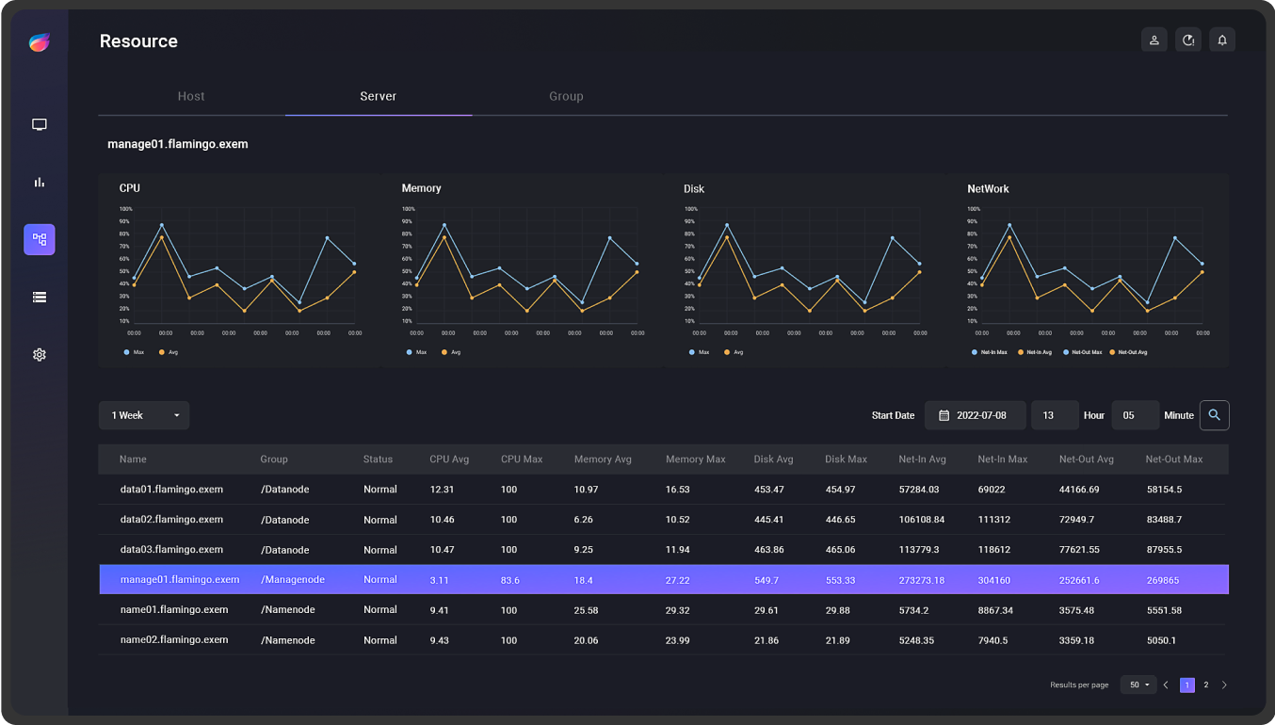Switch to the Group tab

566,96
